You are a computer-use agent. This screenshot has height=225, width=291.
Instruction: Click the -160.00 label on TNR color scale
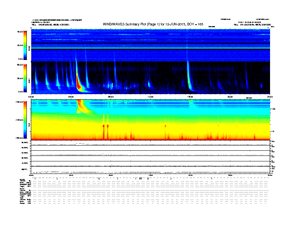(x=19, y=138)
